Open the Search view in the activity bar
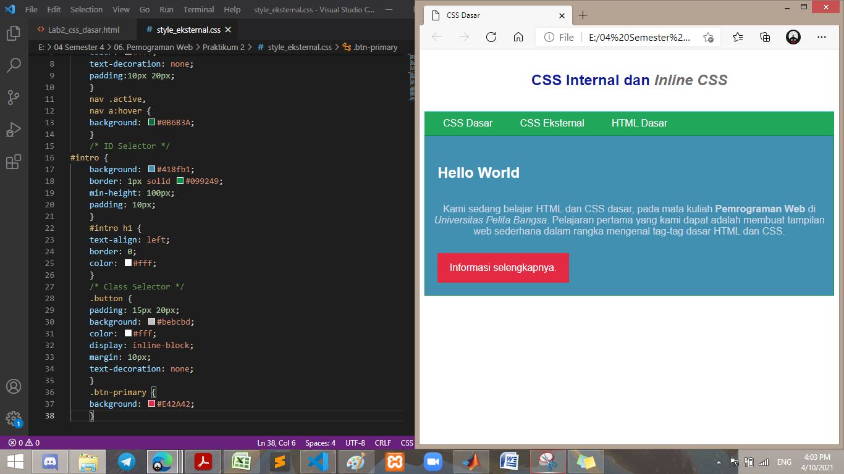Image resolution: width=844 pixels, height=474 pixels. pyautogui.click(x=14, y=65)
